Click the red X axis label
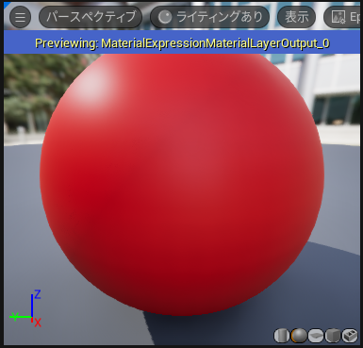Image resolution: width=363 pixels, height=348 pixels. point(38,323)
